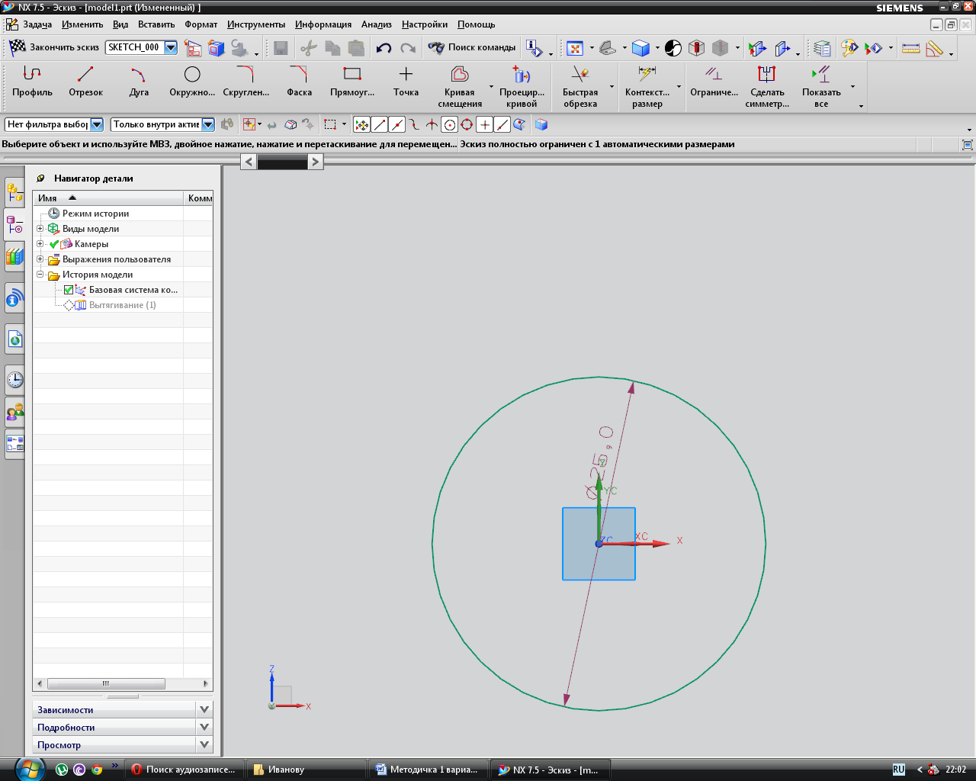Image resolution: width=976 pixels, height=781 pixels.
Task: Click Поиск команды command finder button
Action: (x=472, y=47)
